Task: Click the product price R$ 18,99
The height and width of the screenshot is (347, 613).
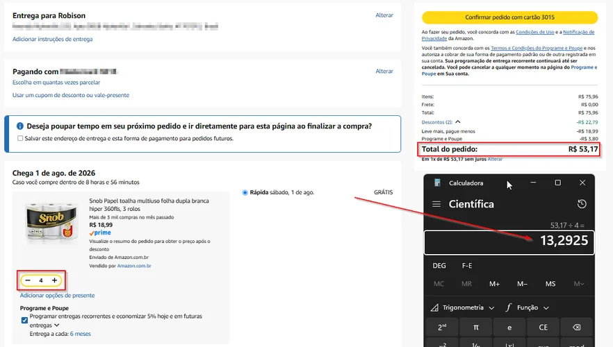Action: 101,225
